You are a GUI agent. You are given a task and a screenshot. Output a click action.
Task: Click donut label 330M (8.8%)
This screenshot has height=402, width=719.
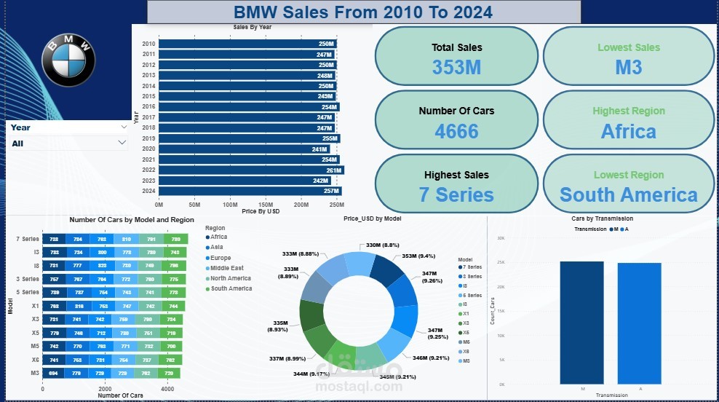tap(383, 245)
